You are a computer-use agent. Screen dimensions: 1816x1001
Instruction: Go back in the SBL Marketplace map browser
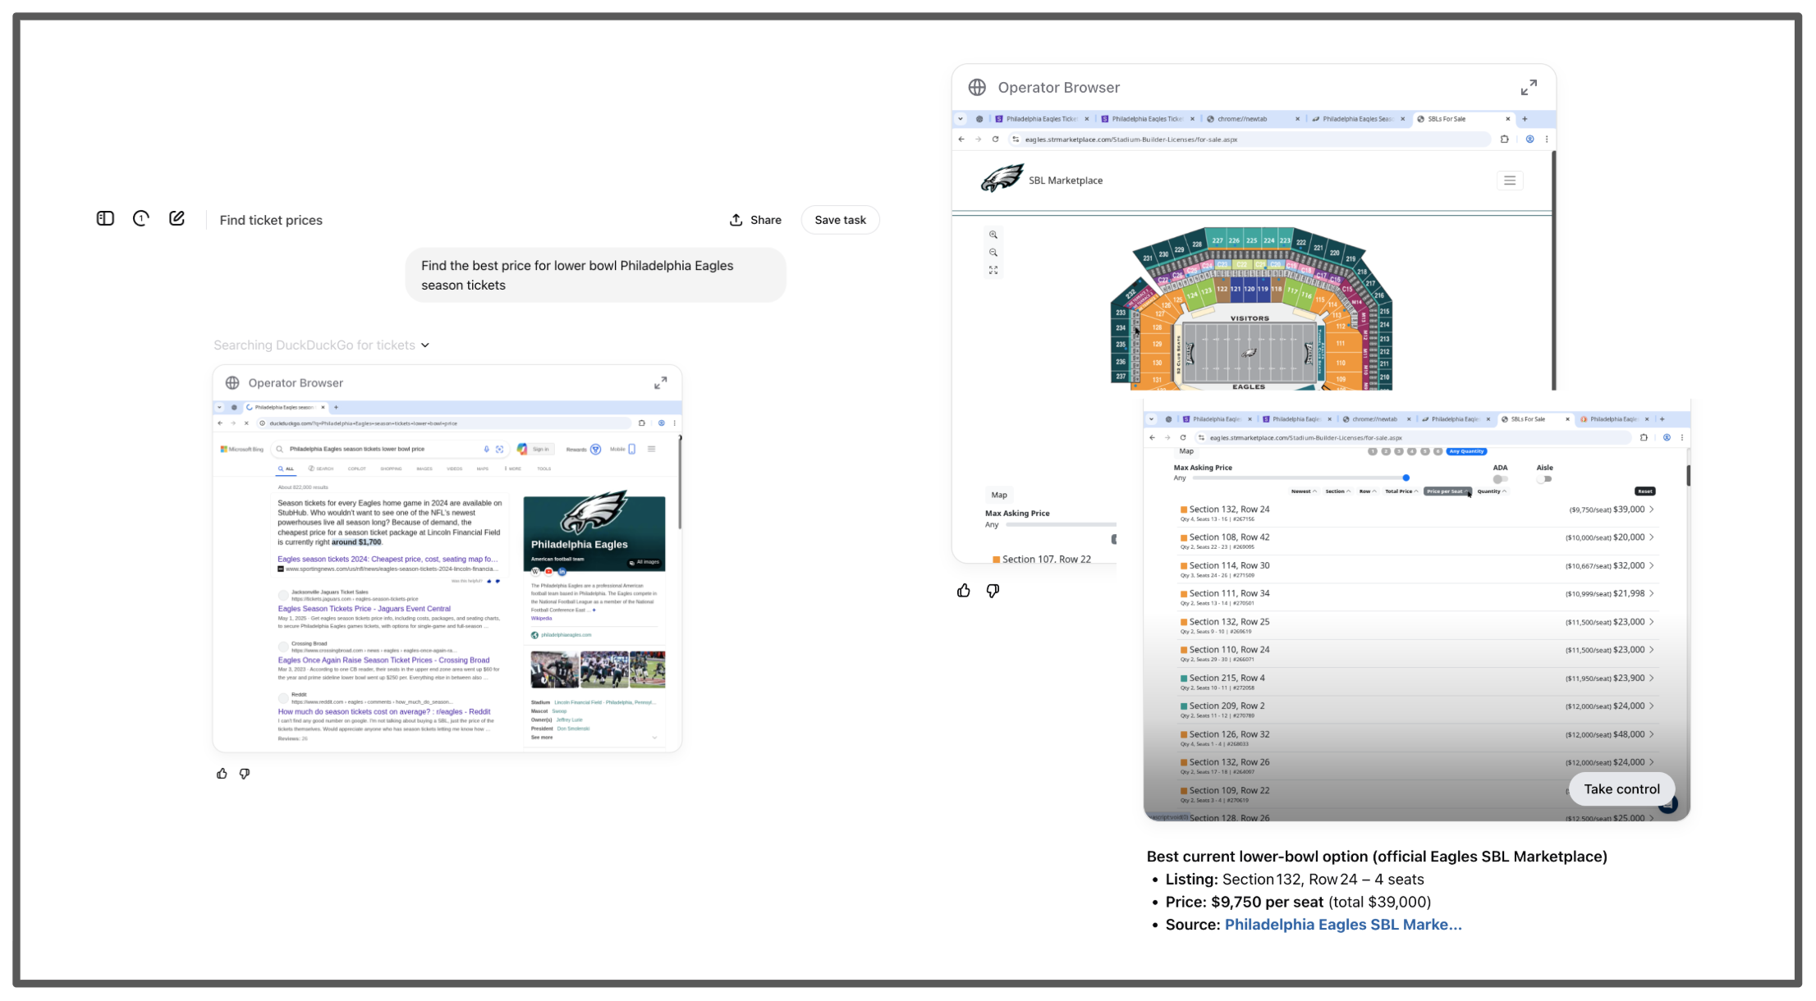pyautogui.click(x=961, y=139)
